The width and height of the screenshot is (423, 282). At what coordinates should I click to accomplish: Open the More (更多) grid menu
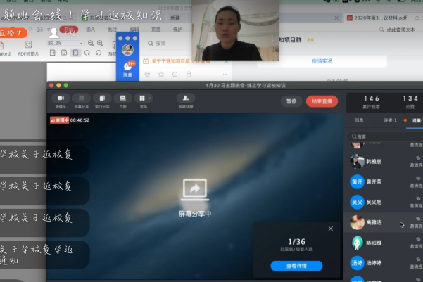click(144, 98)
